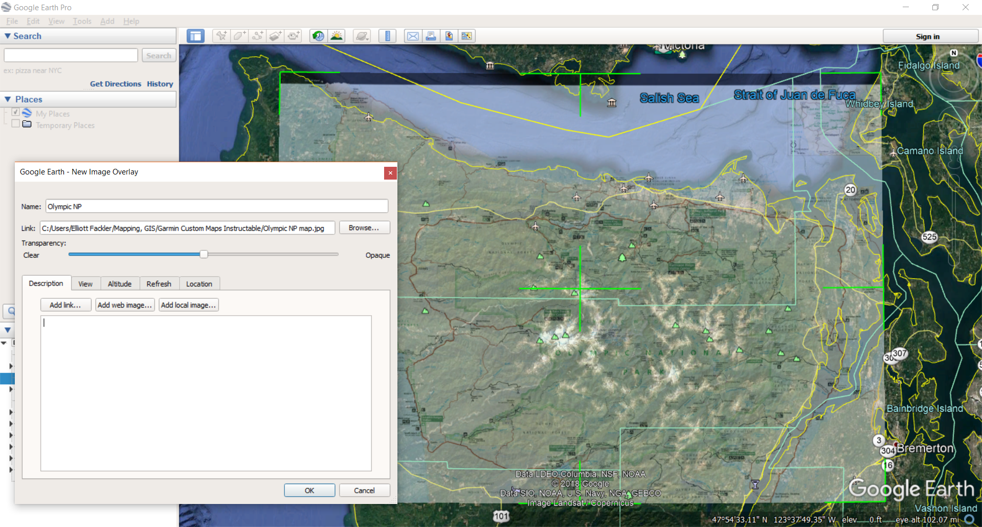Click the Email envelope toolbar icon
Image resolution: width=982 pixels, height=527 pixels.
pos(413,36)
